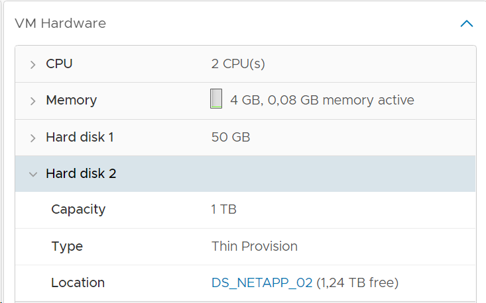
Task: Select the Memory label
Action: click(72, 101)
